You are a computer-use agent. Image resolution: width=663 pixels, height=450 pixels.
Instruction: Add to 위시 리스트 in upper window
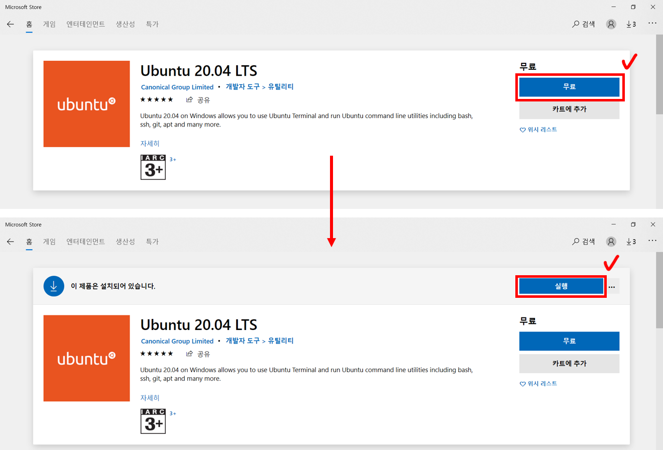coord(538,130)
